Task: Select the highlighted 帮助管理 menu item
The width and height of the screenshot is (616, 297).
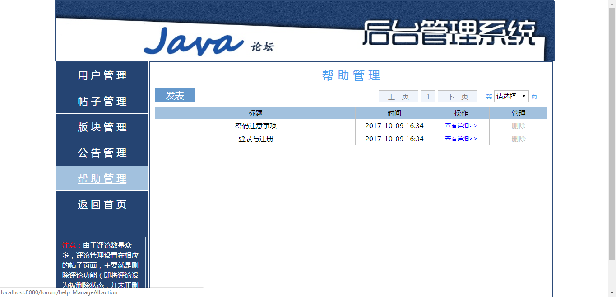Action: click(102, 178)
